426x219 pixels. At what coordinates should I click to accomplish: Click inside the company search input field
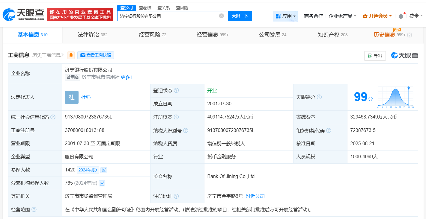pos(168,16)
